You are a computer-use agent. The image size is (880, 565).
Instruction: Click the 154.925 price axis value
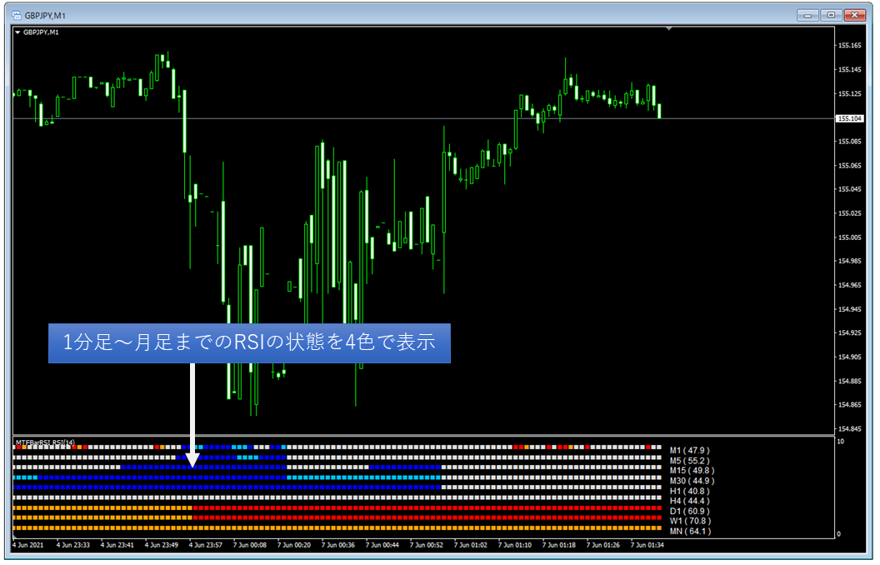pyautogui.click(x=849, y=332)
